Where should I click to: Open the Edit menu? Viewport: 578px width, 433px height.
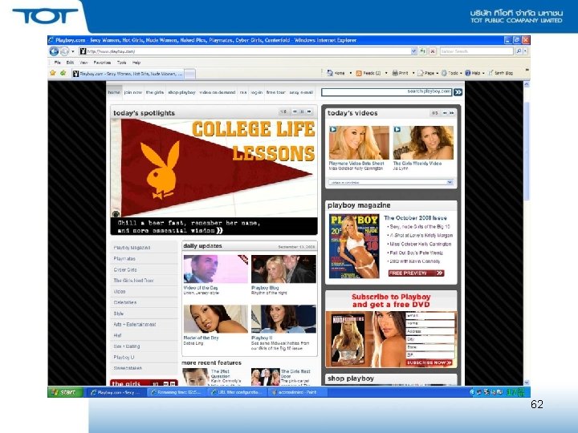pyautogui.click(x=70, y=63)
